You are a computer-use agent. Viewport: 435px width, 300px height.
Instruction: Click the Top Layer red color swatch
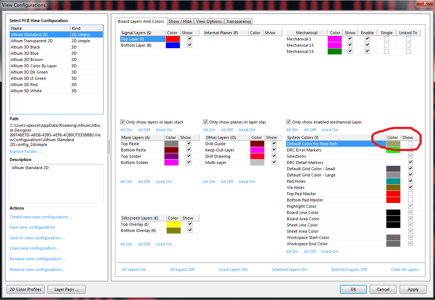[x=173, y=39]
